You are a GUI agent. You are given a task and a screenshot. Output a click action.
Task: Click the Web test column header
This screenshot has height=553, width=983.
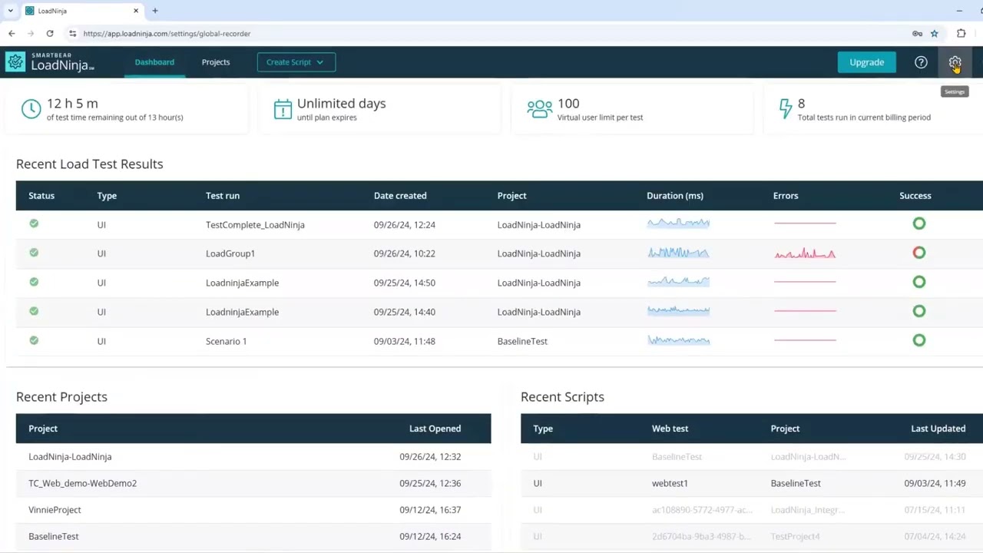coord(670,429)
